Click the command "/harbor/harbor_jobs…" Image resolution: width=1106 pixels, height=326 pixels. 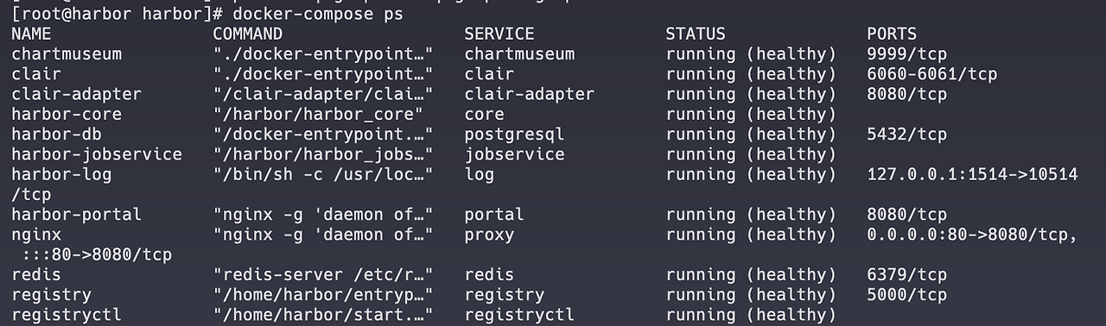tap(323, 154)
